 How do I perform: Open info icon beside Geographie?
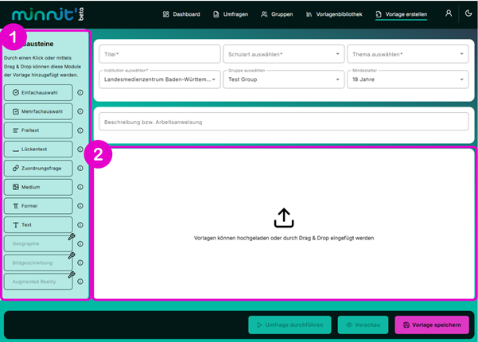pos(80,244)
